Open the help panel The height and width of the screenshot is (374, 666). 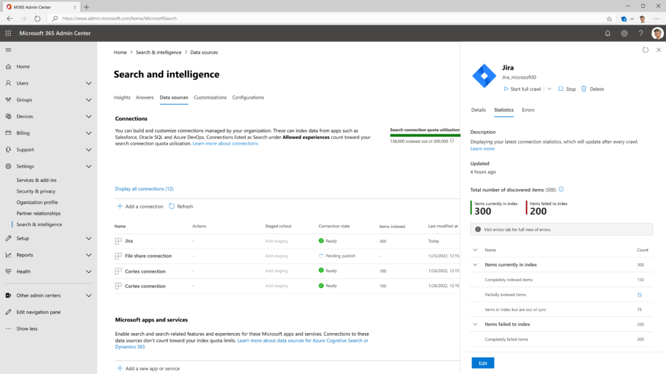(x=641, y=32)
